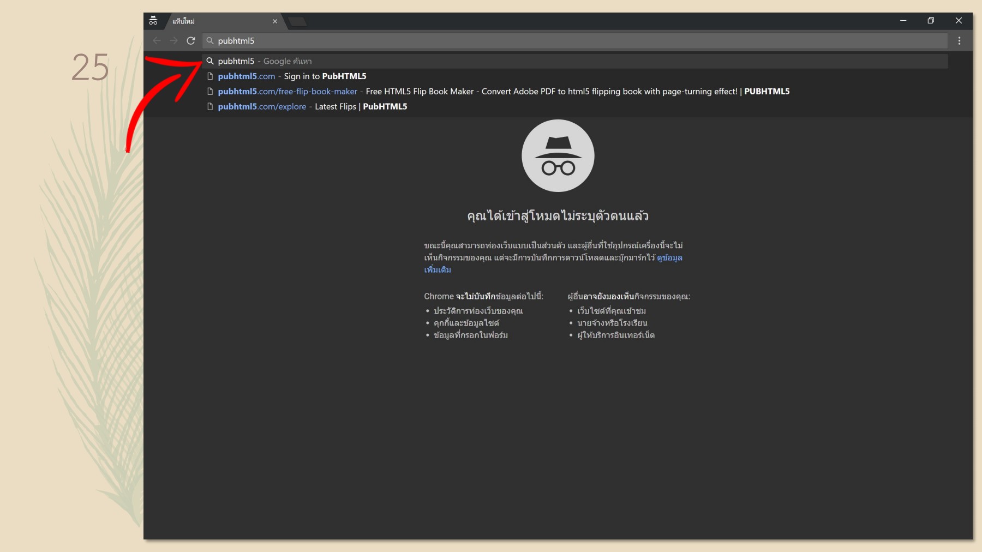The image size is (982, 552).
Task: Select the แท็บใหม่ tab
Action: tap(218, 21)
